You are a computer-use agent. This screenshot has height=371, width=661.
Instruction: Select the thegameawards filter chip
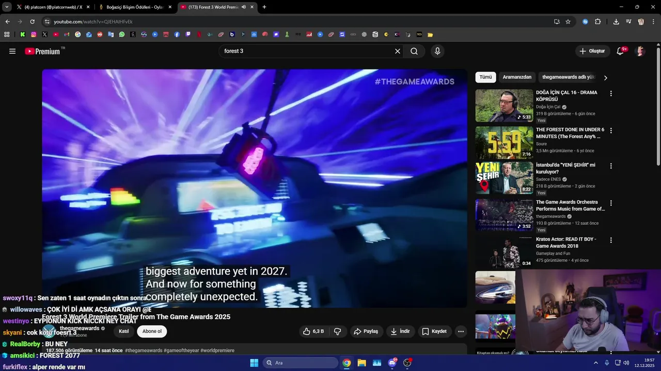coord(569,77)
